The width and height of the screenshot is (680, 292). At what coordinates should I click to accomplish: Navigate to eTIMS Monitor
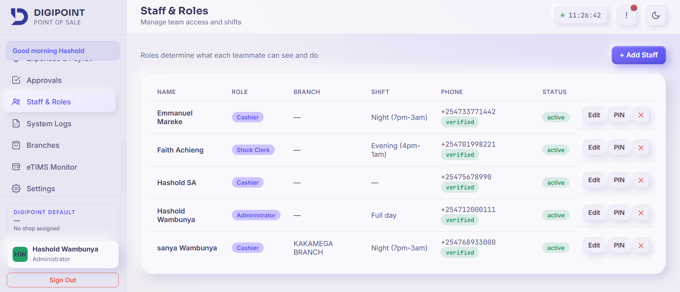[60, 167]
